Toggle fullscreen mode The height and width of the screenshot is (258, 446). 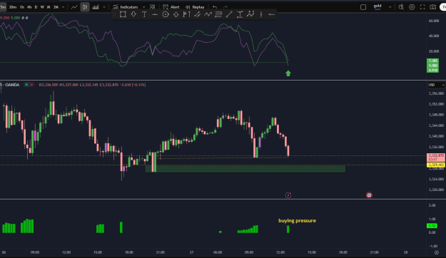(x=422, y=7)
